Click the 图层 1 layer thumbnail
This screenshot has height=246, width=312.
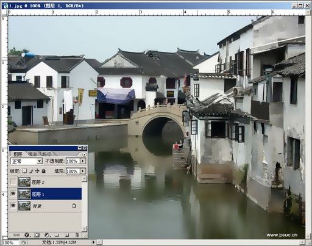pyautogui.click(x=24, y=194)
